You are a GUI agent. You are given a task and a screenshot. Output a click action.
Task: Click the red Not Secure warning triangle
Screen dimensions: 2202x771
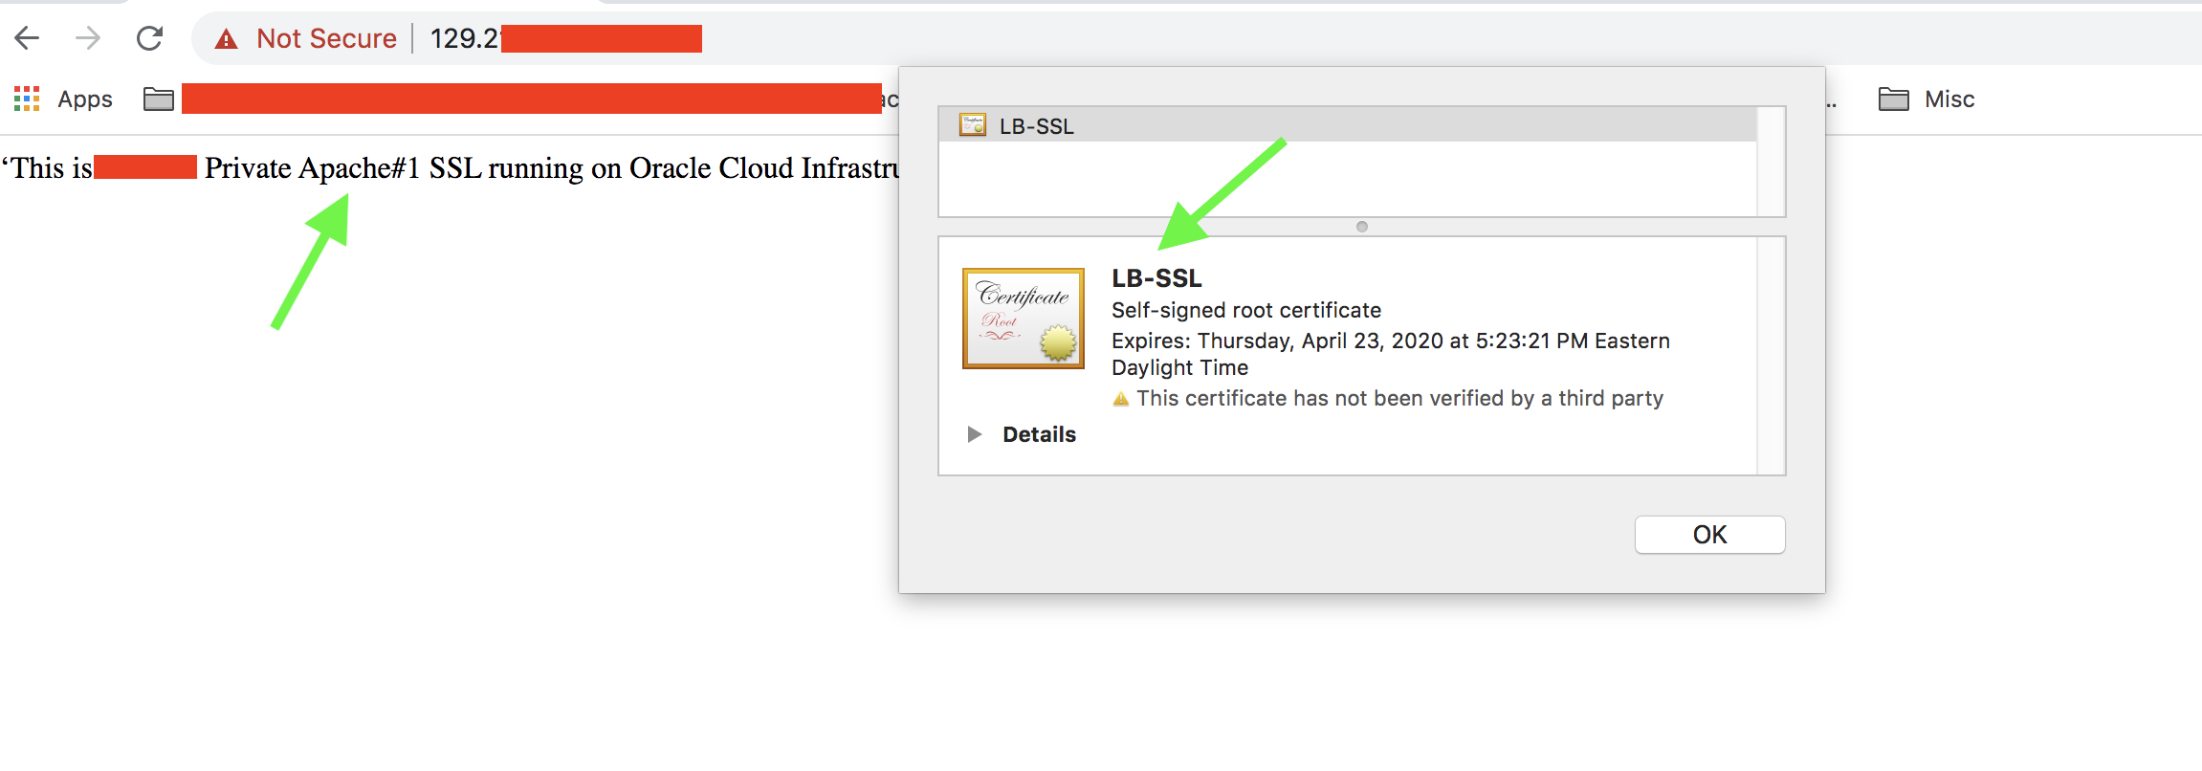(226, 39)
